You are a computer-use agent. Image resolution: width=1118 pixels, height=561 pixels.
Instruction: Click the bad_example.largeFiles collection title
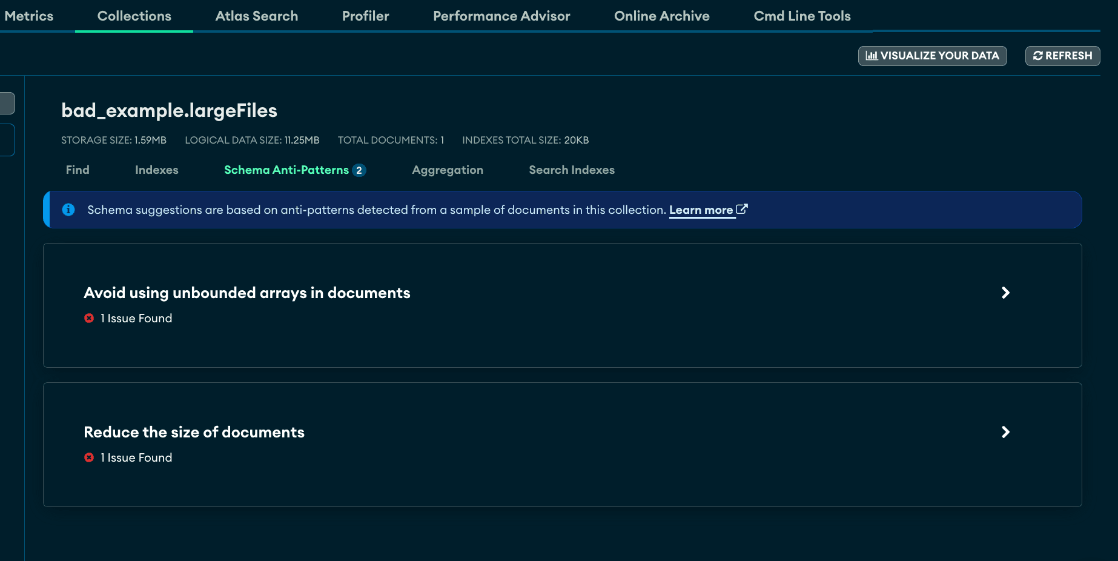[x=170, y=110]
